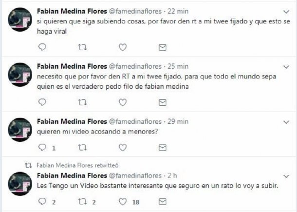Like the 2 h tweet with 18 likes
297x212 pixels.
pyautogui.click(x=123, y=201)
